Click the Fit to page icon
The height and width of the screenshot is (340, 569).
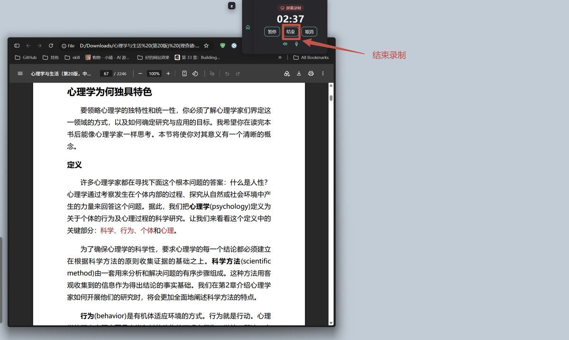(x=184, y=74)
